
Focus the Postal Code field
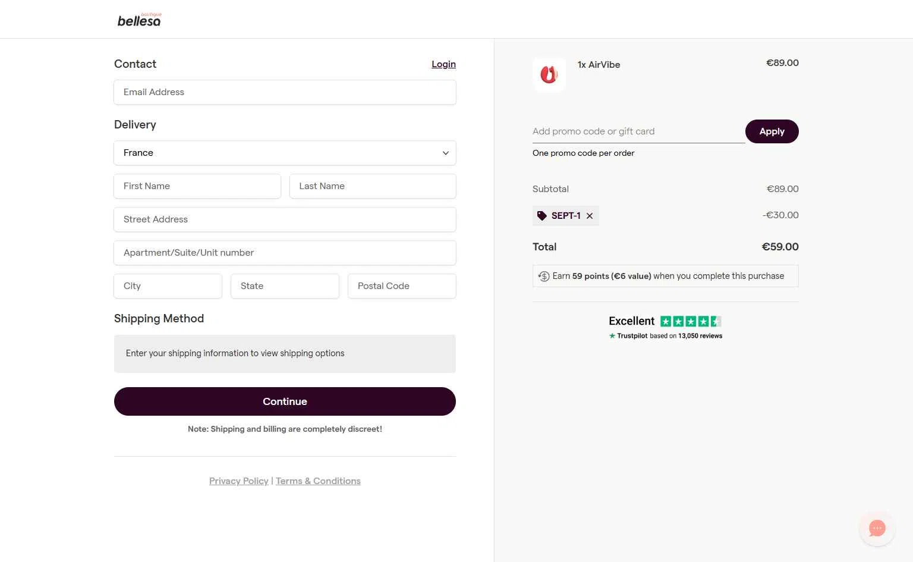(x=402, y=286)
